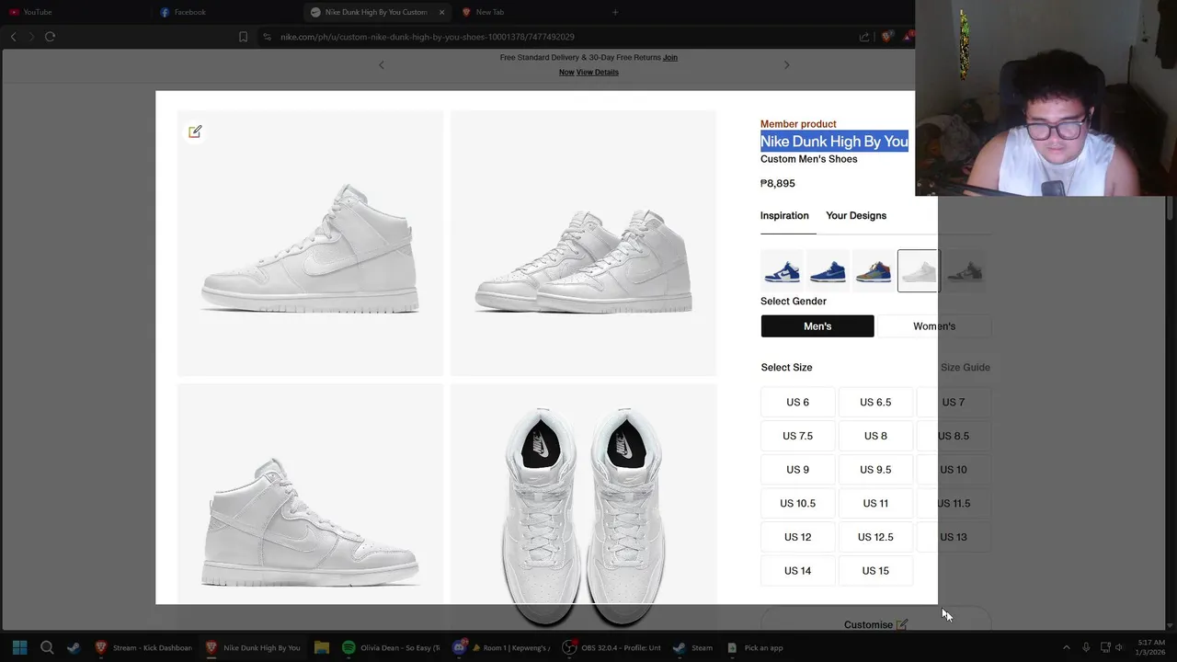
Task: Select the Your Designs tab
Action: tap(856, 215)
